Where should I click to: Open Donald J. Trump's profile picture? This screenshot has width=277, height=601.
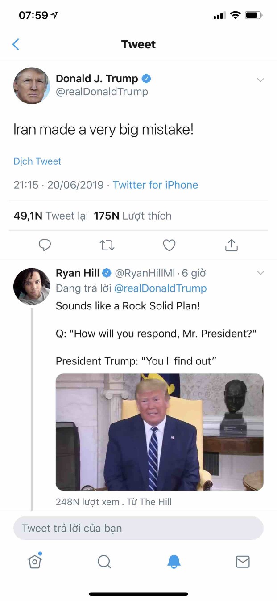point(32,85)
